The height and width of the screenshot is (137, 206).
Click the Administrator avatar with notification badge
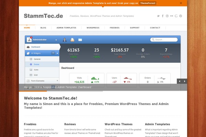point(29,39)
